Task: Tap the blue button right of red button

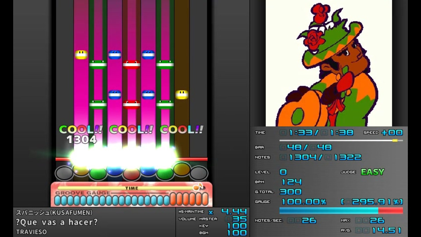Action: [x=148, y=170]
